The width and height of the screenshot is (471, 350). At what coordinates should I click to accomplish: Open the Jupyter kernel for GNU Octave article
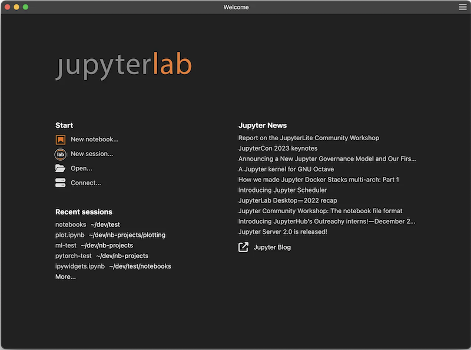[285, 169]
